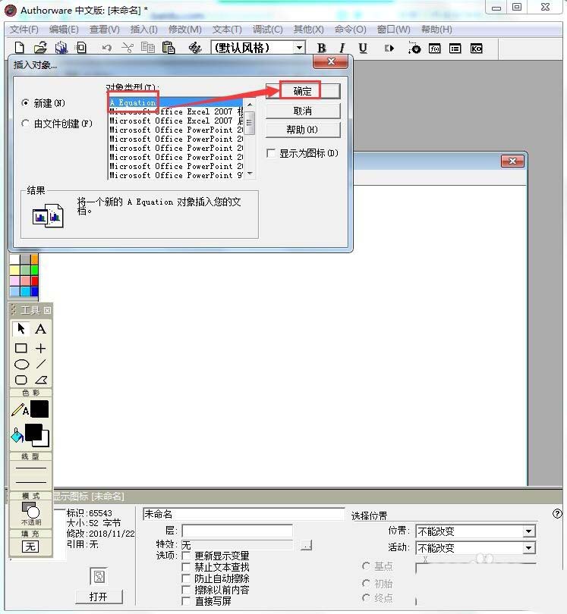Open the 文件 menu
The image size is (567, 614).
pyautogui.click(x=24, y=30)
